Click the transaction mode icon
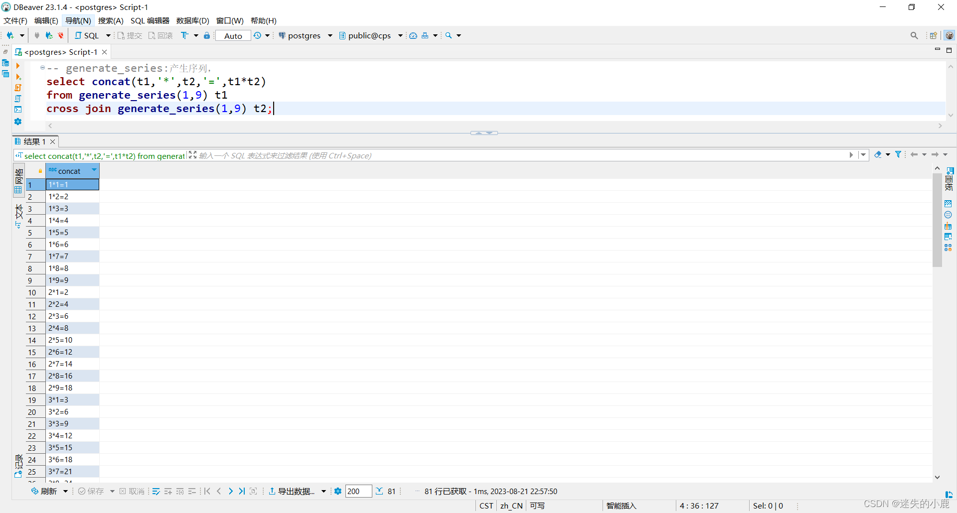This screenshot has width=957, height=513. (x=184, y=35)
